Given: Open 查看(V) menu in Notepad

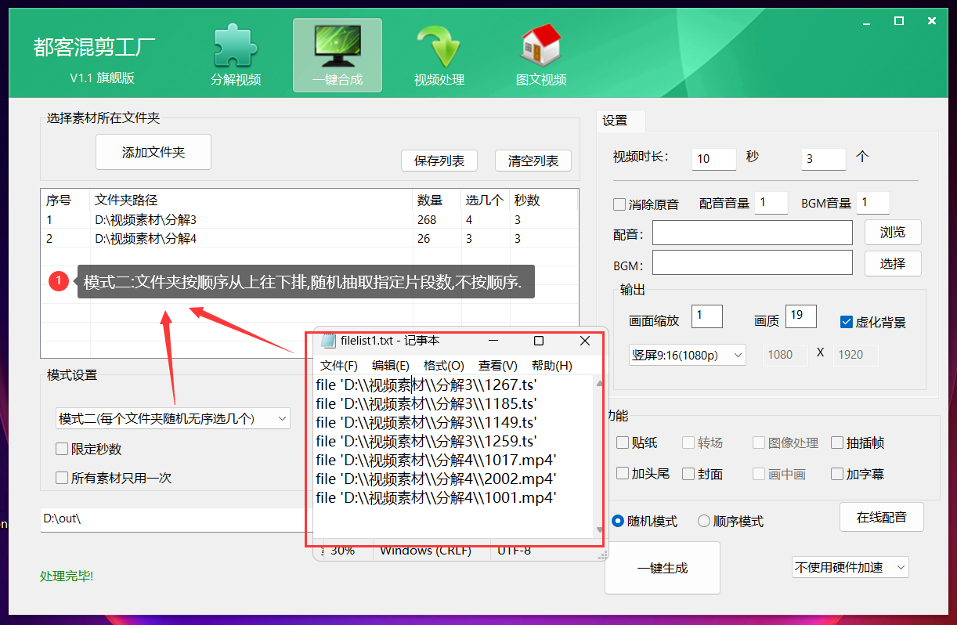Looking at the screenshot, I should point(498,366).
